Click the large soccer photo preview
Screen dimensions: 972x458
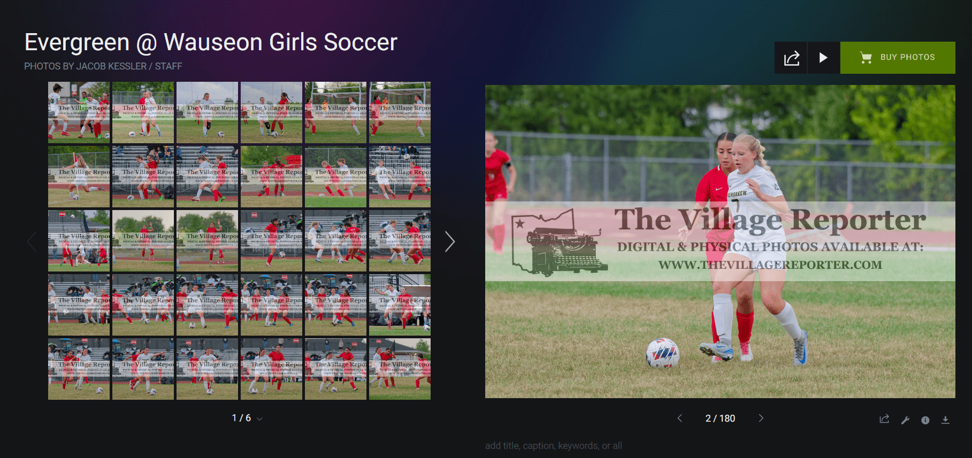tap(720, 242)
